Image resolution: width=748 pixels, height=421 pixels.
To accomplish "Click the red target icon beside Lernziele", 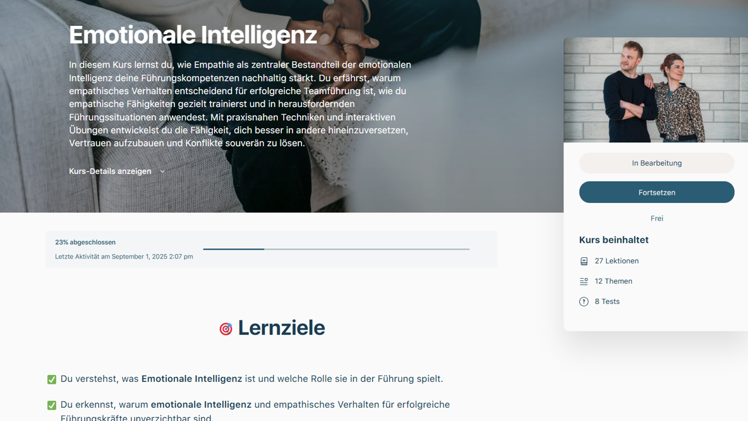I will click(226, 329).
